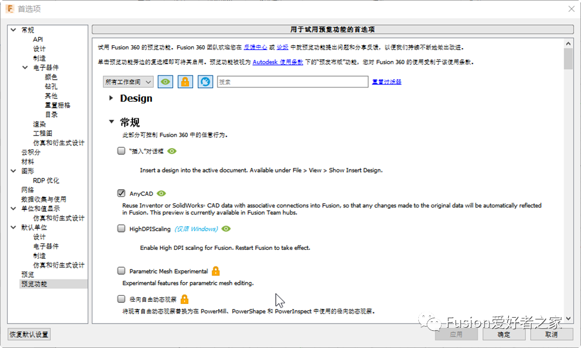Toggle the blue circular filter button
This screenshot has height=348, width=581.
(205, 81)
